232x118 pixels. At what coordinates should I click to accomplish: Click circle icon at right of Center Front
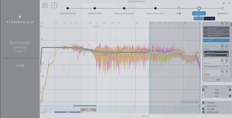[x=227, y=67]
